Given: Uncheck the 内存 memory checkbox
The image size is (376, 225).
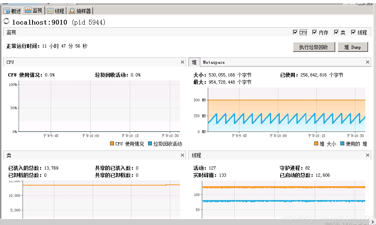Looking at the screenshot, I should tap(315, 32).
